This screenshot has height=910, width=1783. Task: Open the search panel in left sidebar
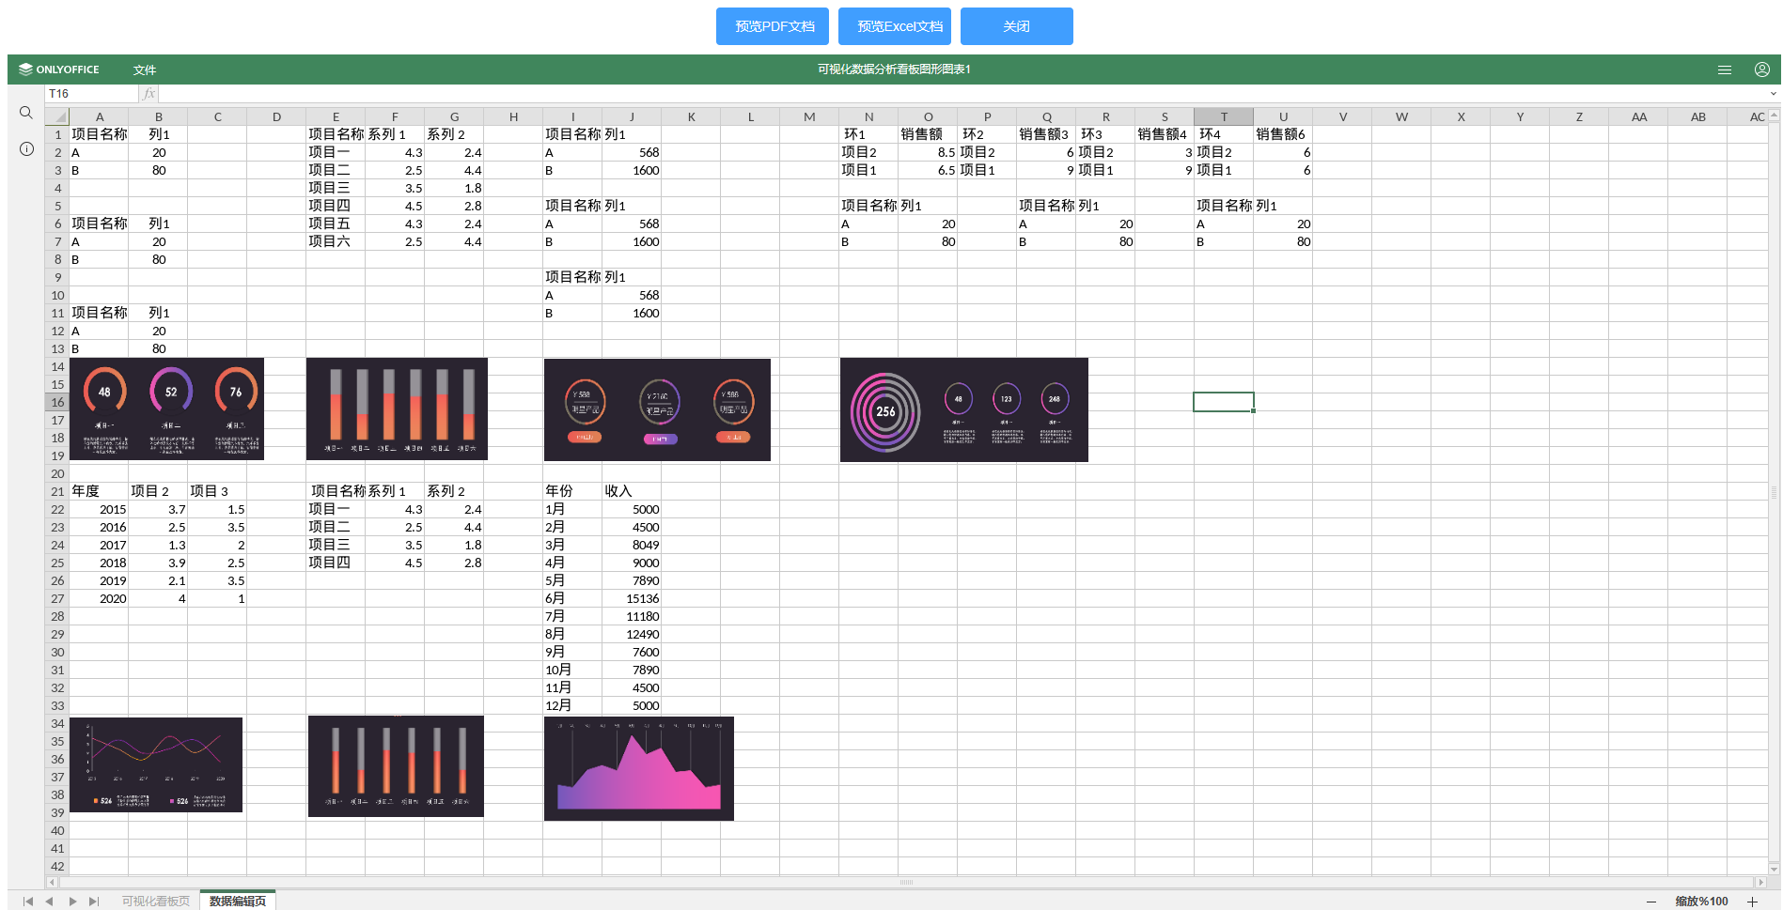coord(26,113)
